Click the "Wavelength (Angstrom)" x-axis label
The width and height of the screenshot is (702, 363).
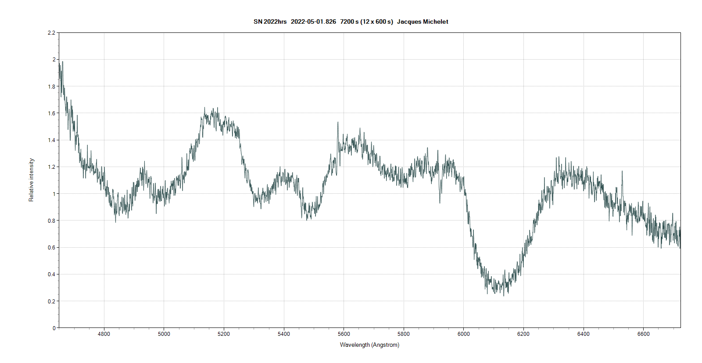[x=369, y=345]
